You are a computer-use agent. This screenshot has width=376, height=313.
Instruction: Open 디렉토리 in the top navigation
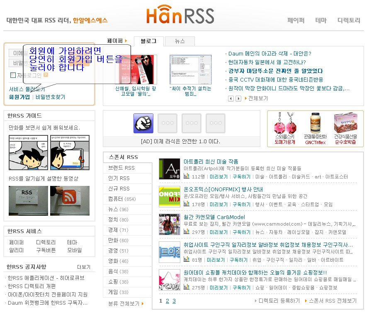pos(349,21)
